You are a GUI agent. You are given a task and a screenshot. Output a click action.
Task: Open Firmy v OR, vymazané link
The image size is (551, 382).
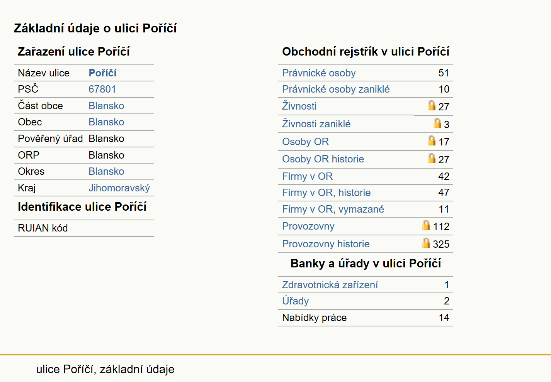click(x=333, y=209)
